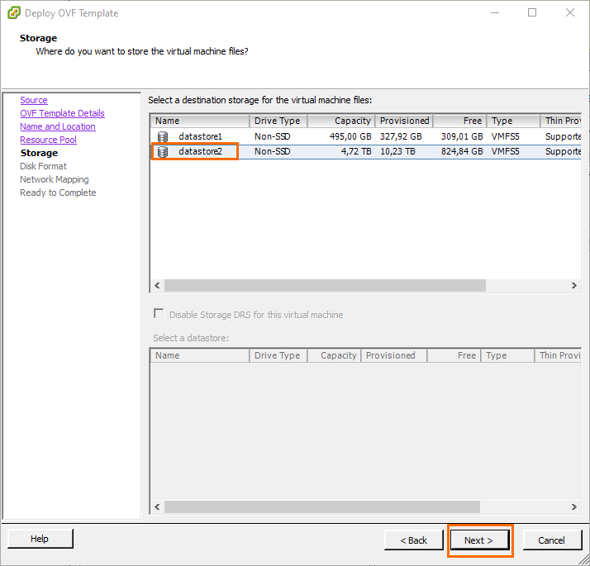
Task: Click the datastore1 disk icon
Action: tap(163, 136)
